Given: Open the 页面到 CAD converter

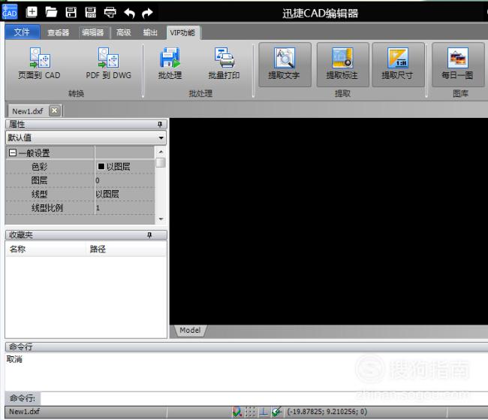Looking at the screenshot, I should point(39,63).
